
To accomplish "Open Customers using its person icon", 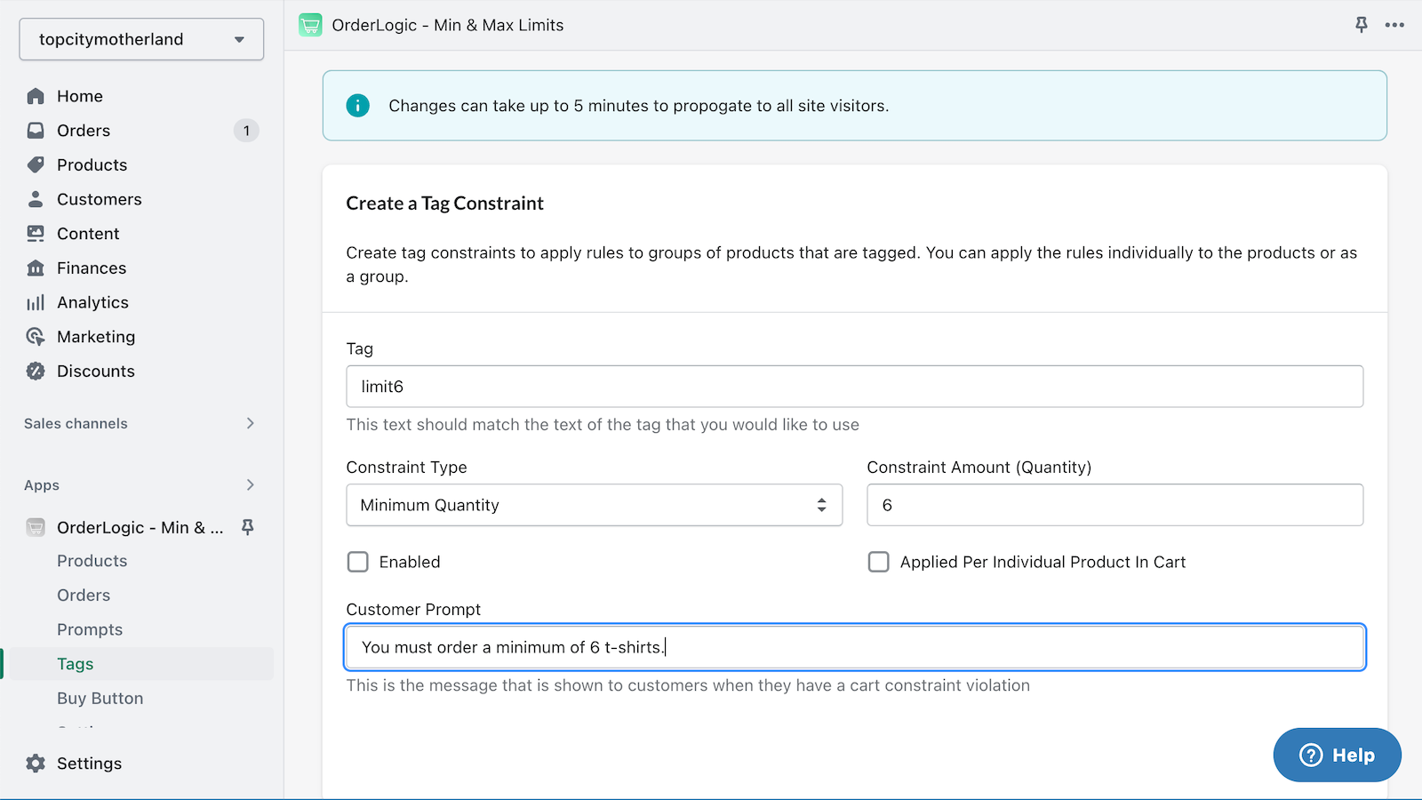I will click(x=36, y=199).
